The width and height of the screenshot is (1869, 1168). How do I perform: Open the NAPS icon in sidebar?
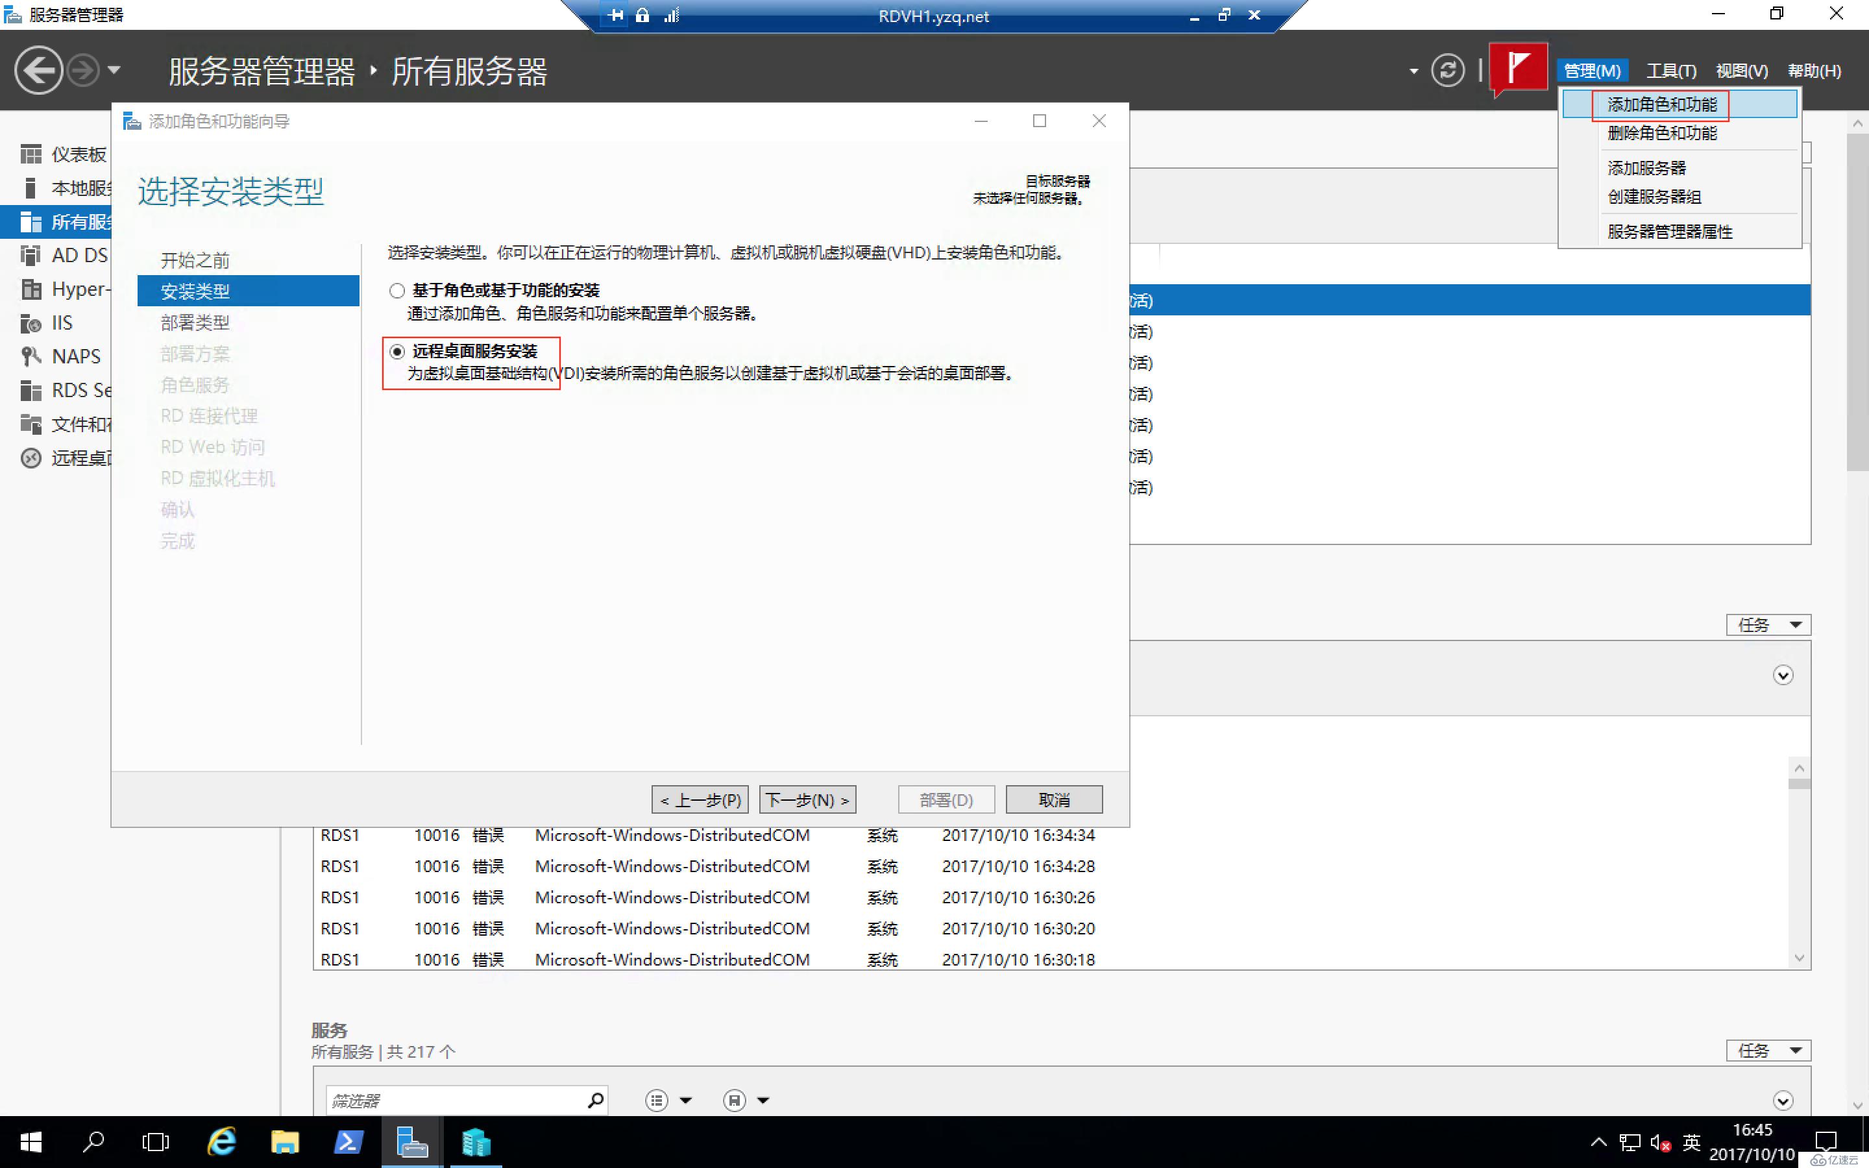tap(31, 356)
